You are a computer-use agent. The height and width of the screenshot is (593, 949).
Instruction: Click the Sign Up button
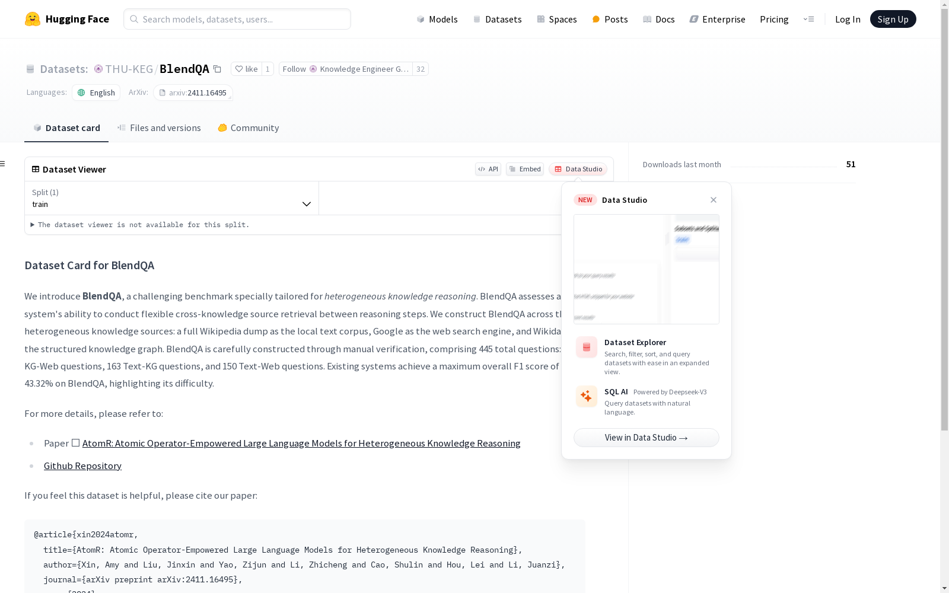point(893,19)
